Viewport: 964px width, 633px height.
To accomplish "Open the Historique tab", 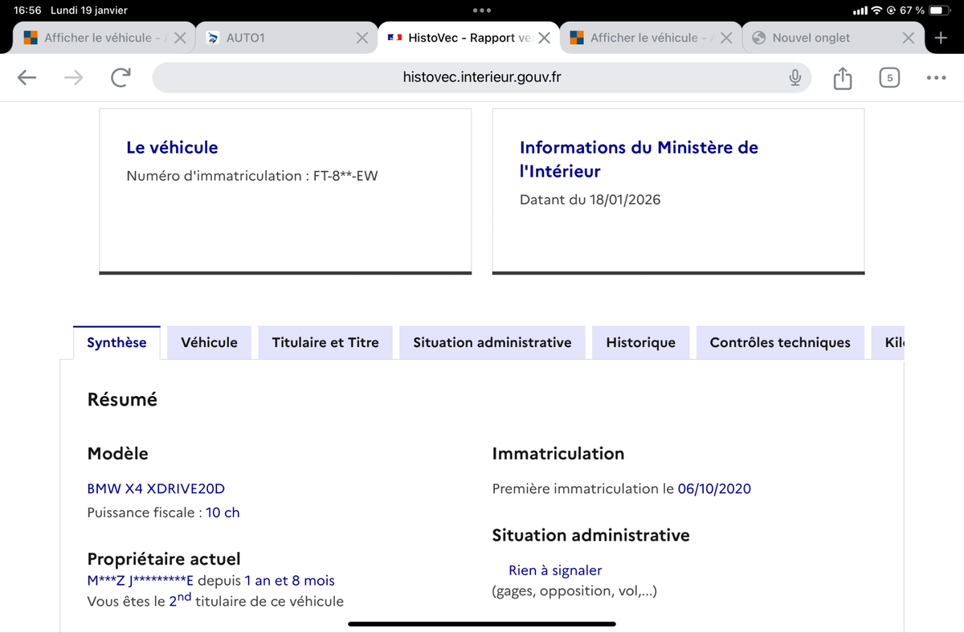I will (x=640, y=342).
